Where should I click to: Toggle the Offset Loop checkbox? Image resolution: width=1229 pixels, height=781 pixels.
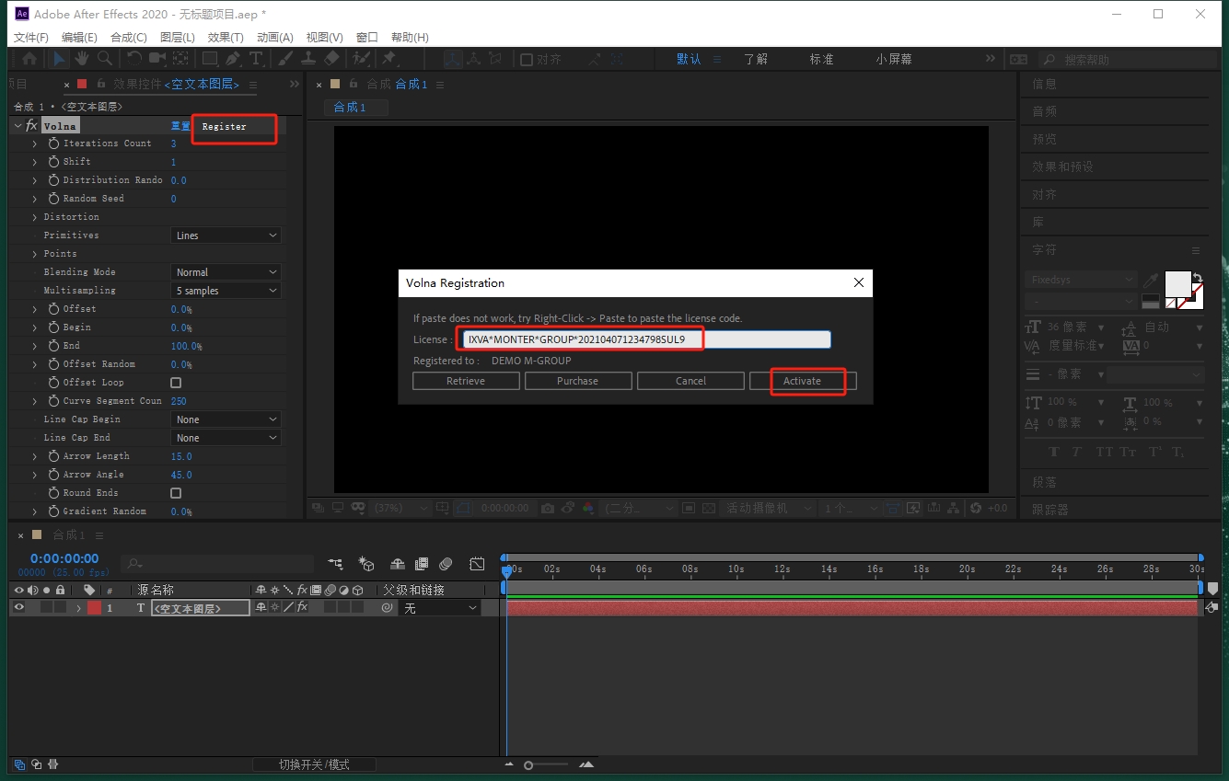pos(176,383)
